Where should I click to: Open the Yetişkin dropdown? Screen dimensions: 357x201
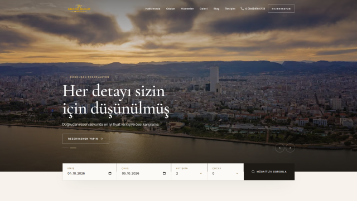pyautogui.click(x=189, y=173)
